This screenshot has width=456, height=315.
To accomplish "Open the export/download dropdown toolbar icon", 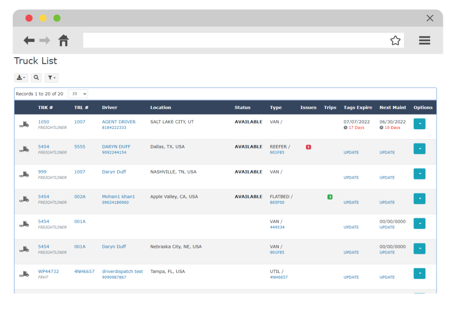I will tap(21, 77).
